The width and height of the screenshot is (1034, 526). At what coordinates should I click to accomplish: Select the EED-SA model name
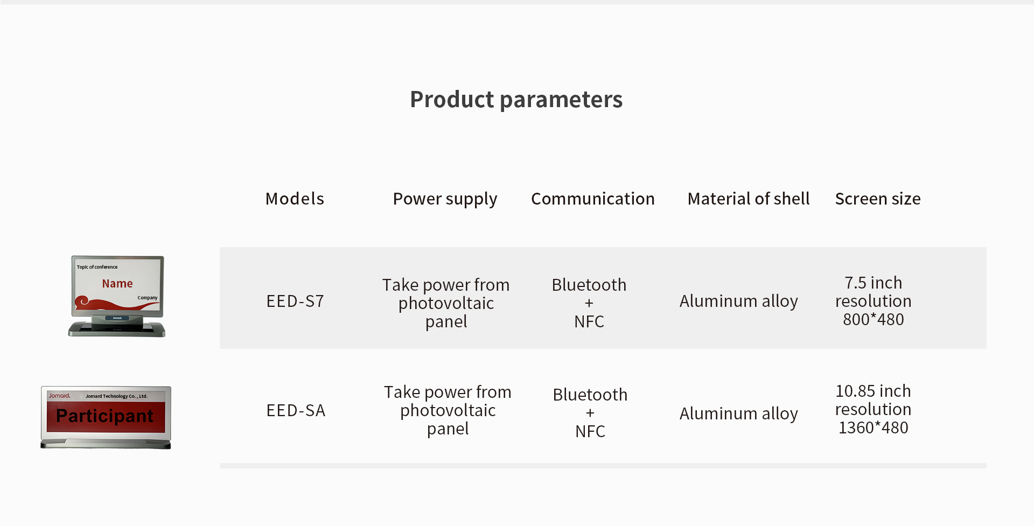[296, 410]
